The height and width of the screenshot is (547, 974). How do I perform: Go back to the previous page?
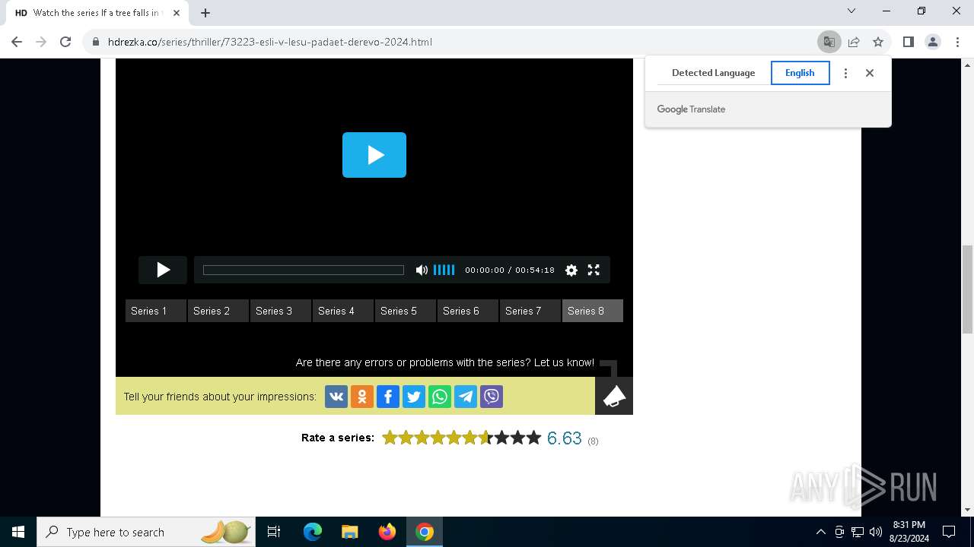click(17, 42)
